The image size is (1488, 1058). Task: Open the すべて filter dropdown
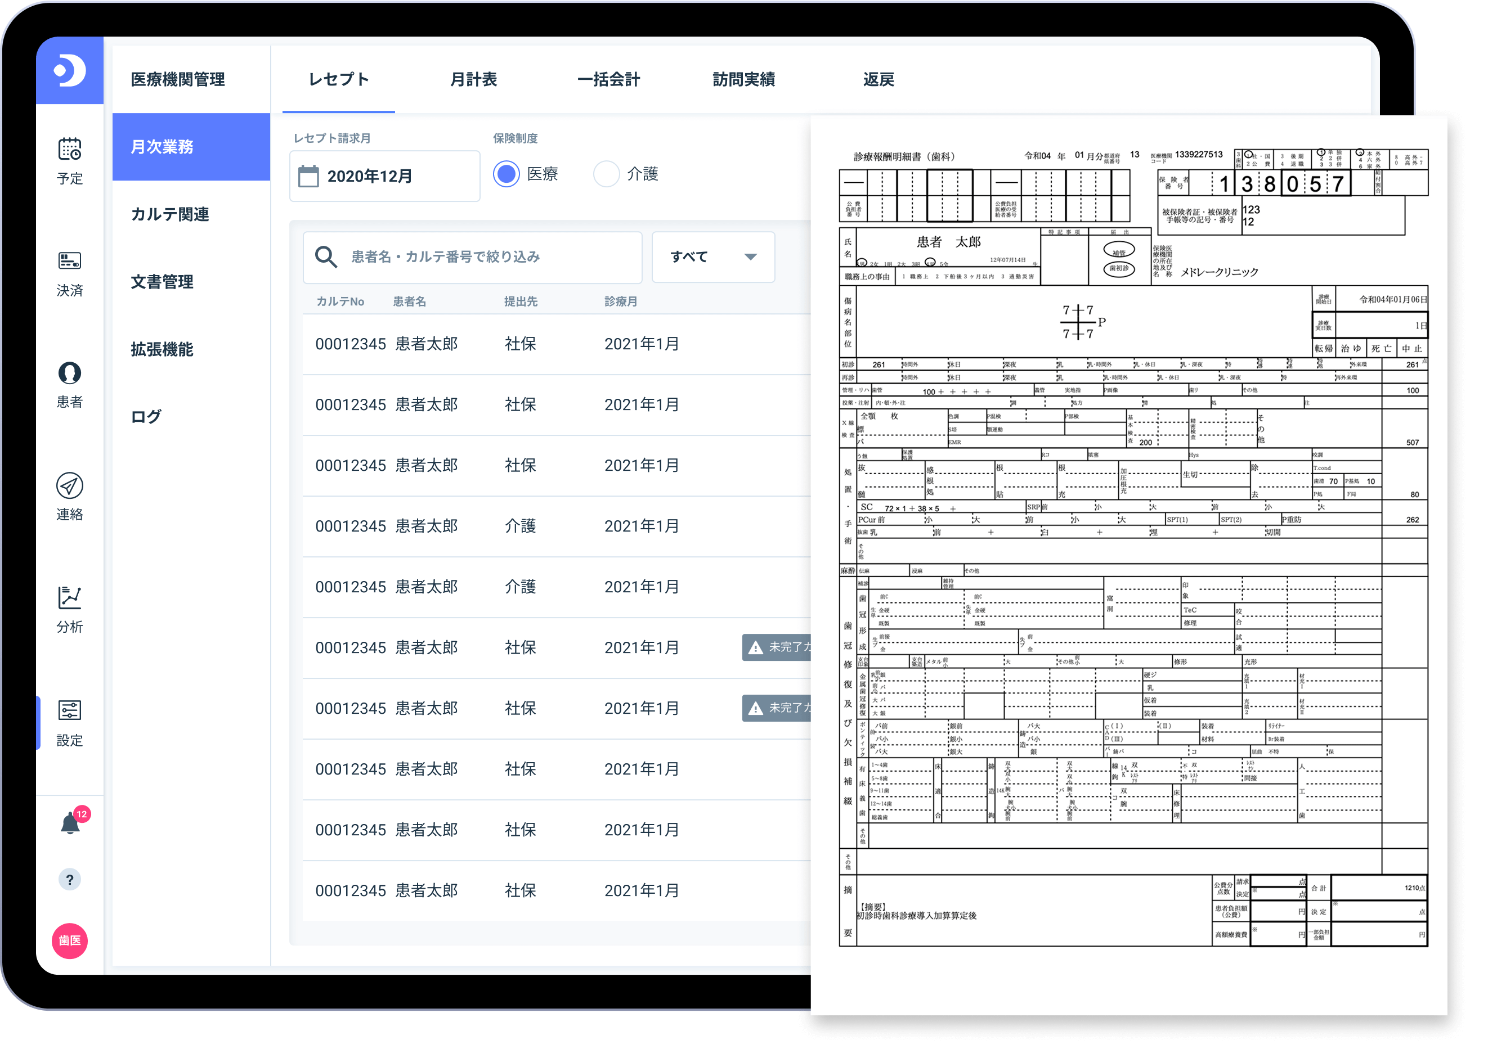click(713, 256)
